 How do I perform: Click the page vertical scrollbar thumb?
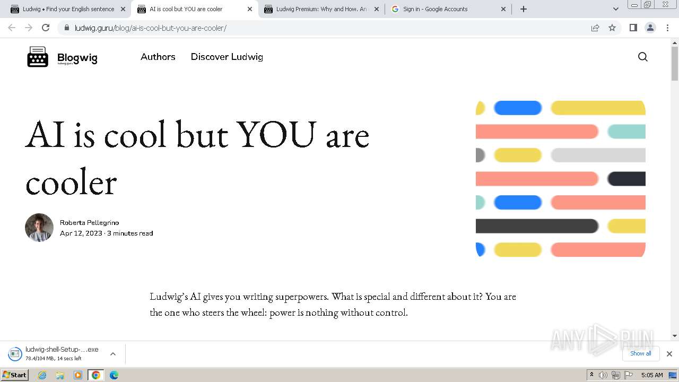click(x=675, y=63)
